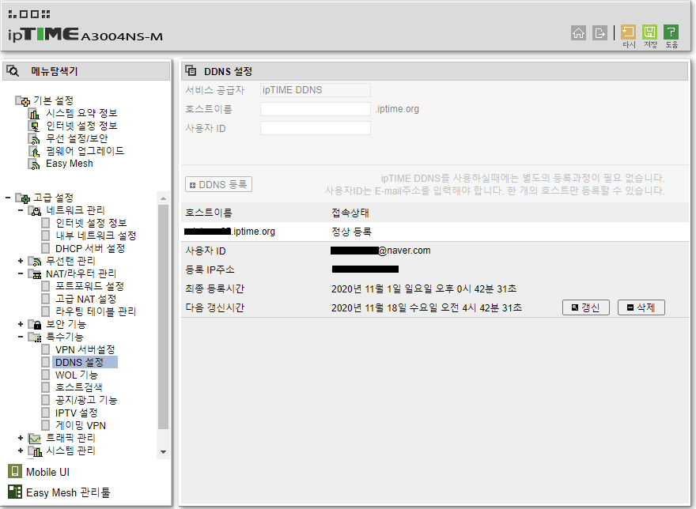Collapse the 고급 설정 tree node
The image size is (696, 509).
(x=8, y=198)
